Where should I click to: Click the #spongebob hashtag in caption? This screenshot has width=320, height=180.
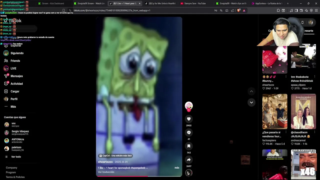(x=138, y=168)
